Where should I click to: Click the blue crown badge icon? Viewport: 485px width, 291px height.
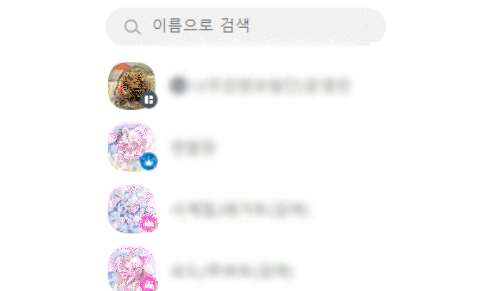click(x=149, y=161)
